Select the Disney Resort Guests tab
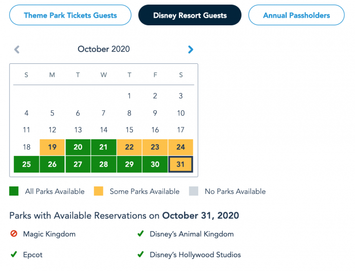 point(190,15)
